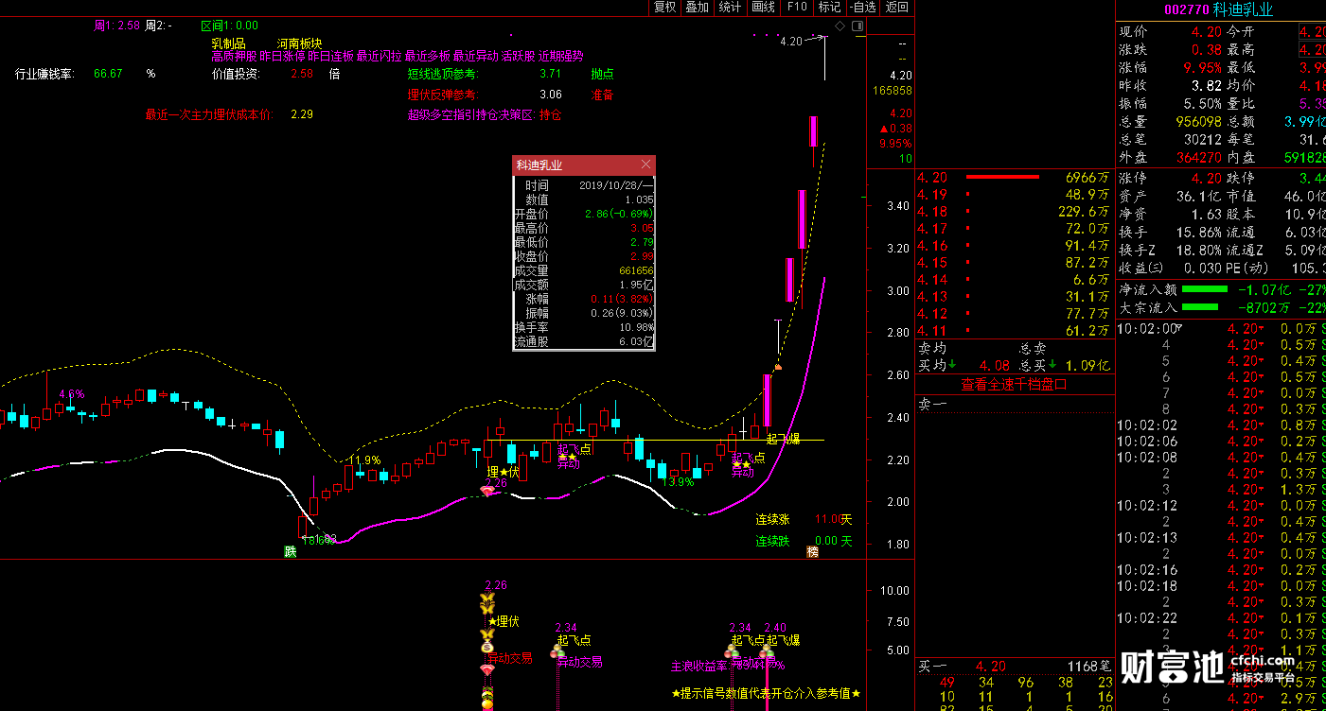The height and width of the screenshot is (711, 1326).
Task: Click the stock code 002770 title
Action: 1186,9
